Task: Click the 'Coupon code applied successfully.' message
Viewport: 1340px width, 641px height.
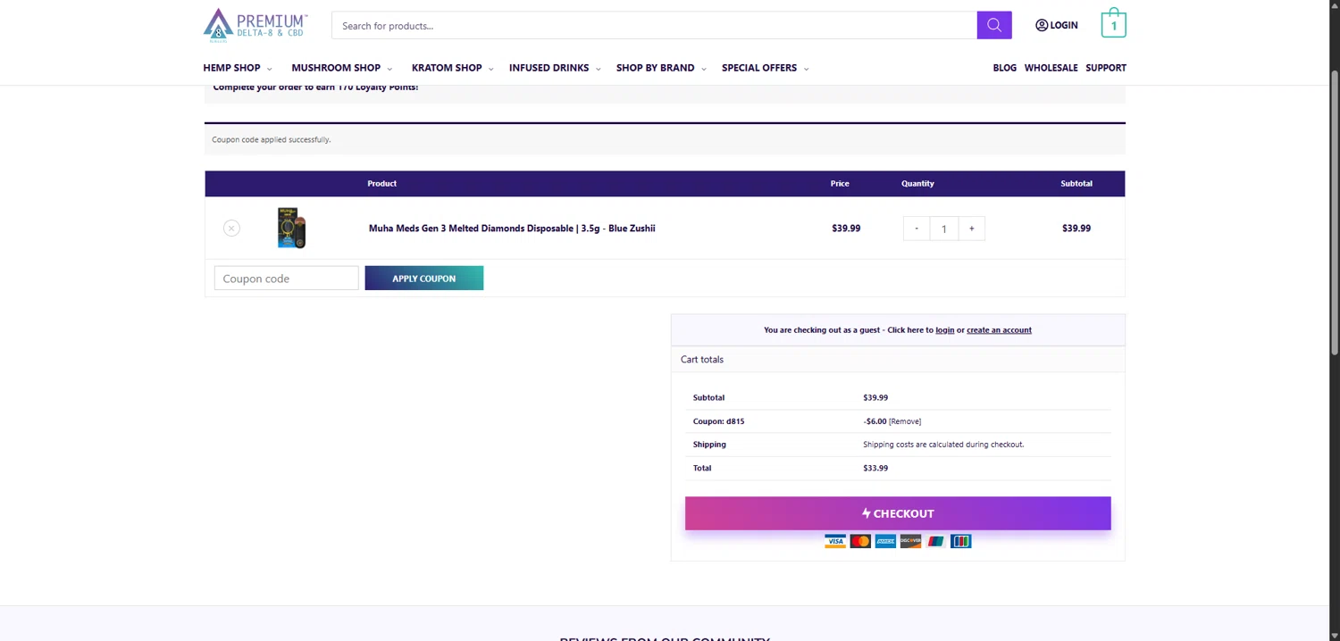Action: coord(271,140)
